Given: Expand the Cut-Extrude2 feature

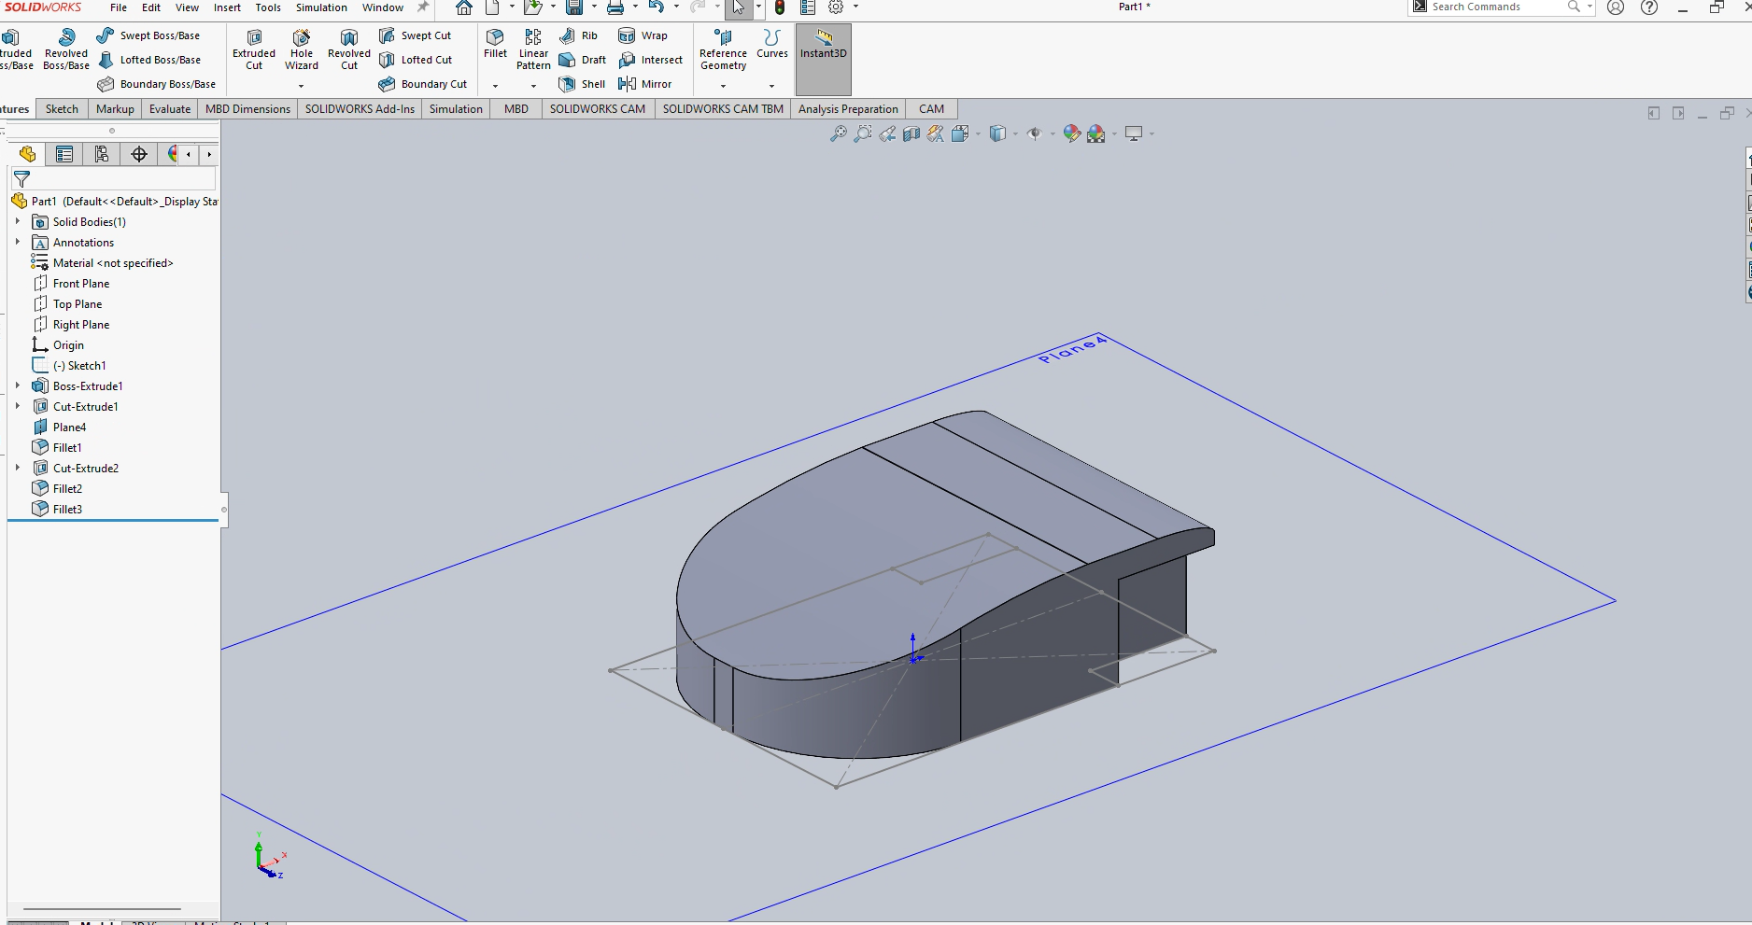Looking at the screenshot, I should click(18, 468).
